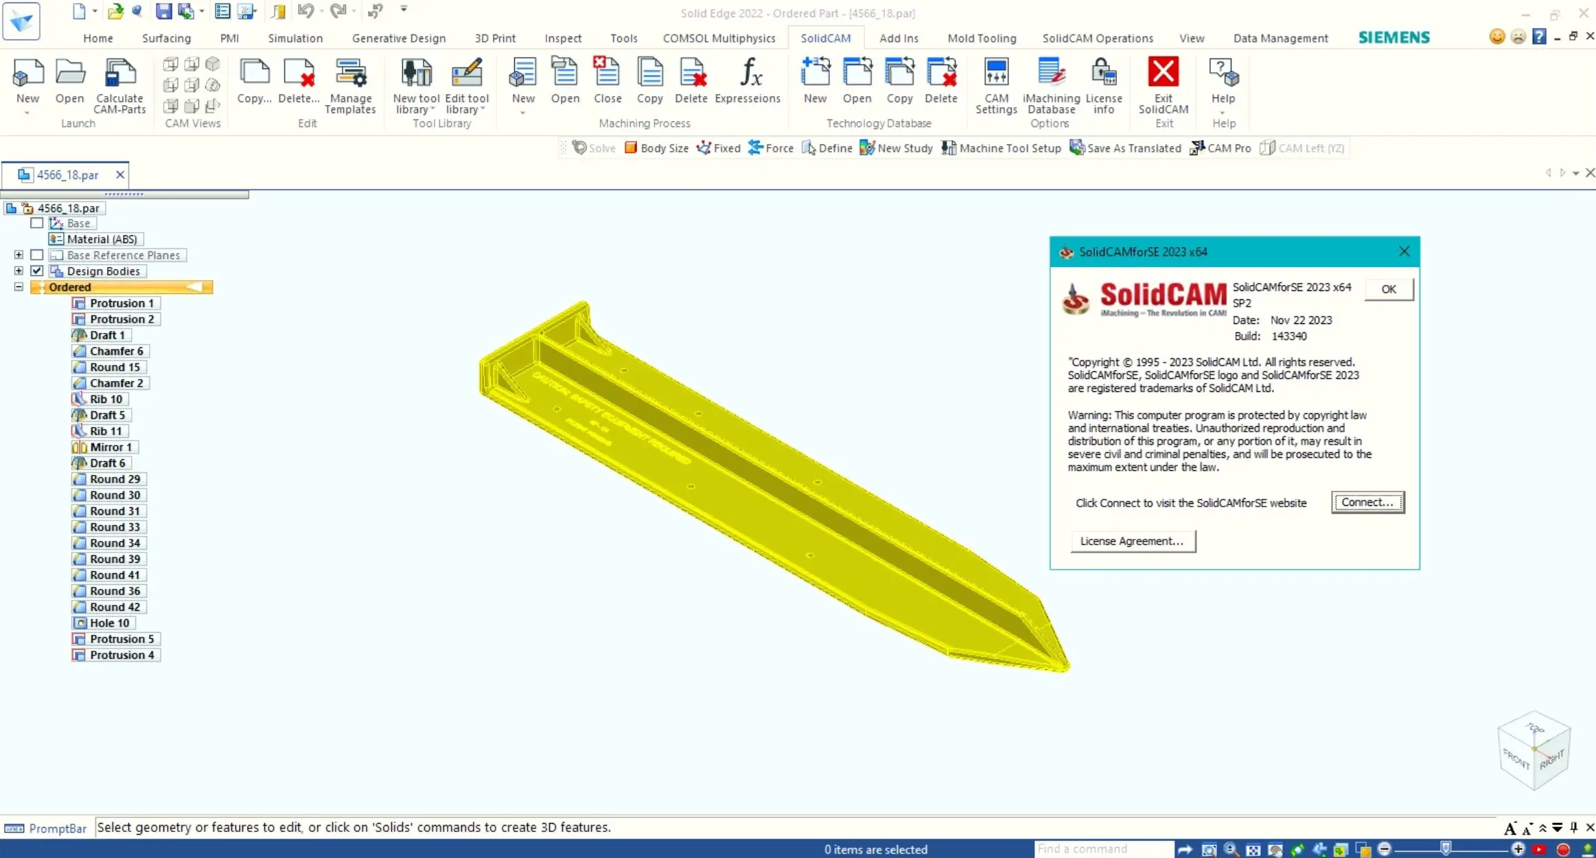The image size is (1596, 858).
Task: Open Undo history dropdown arrow
Action: click(x=322, y=11)
